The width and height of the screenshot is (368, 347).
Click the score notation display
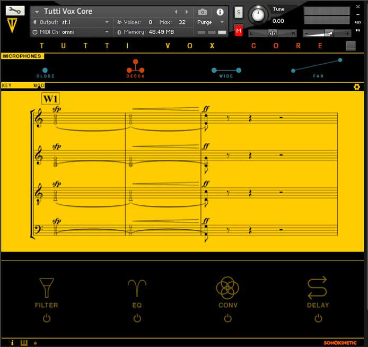pos(182,171)
